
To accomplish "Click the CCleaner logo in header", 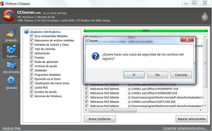I will pos(9,16).
